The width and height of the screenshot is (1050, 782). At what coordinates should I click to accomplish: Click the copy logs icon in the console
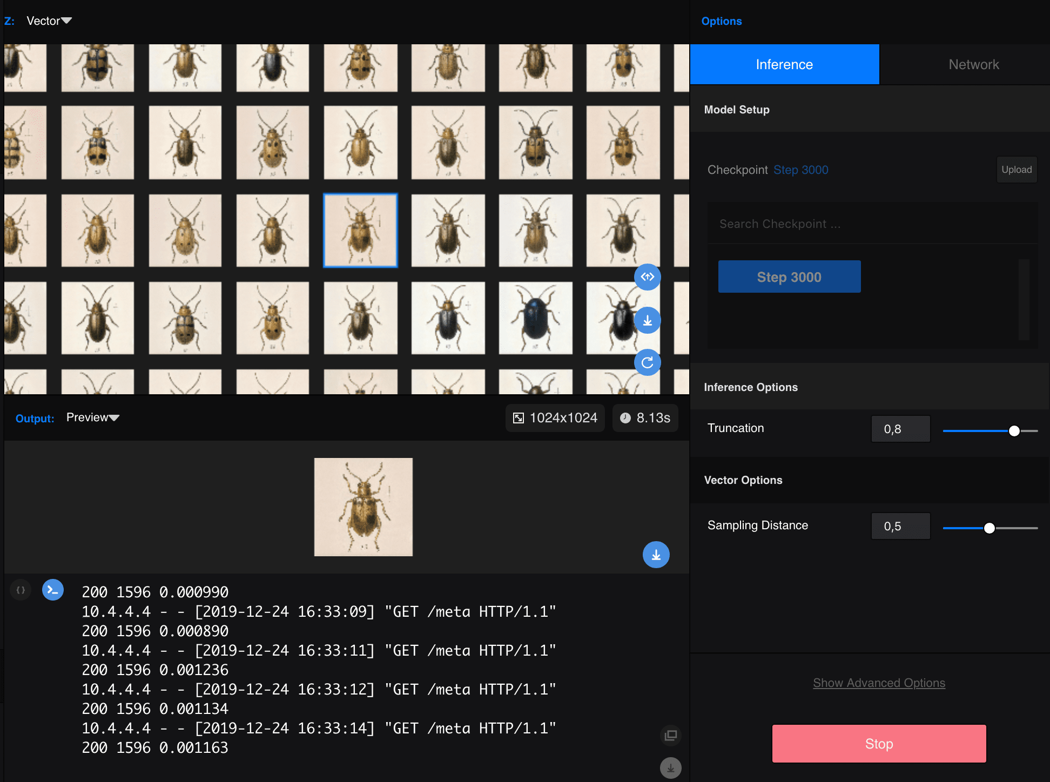click(x=670, y=736)
